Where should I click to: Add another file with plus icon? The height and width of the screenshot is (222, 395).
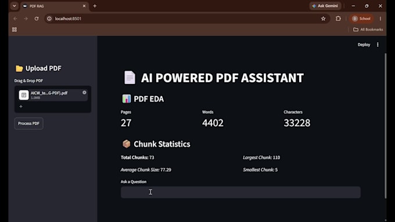coord(21,107)
